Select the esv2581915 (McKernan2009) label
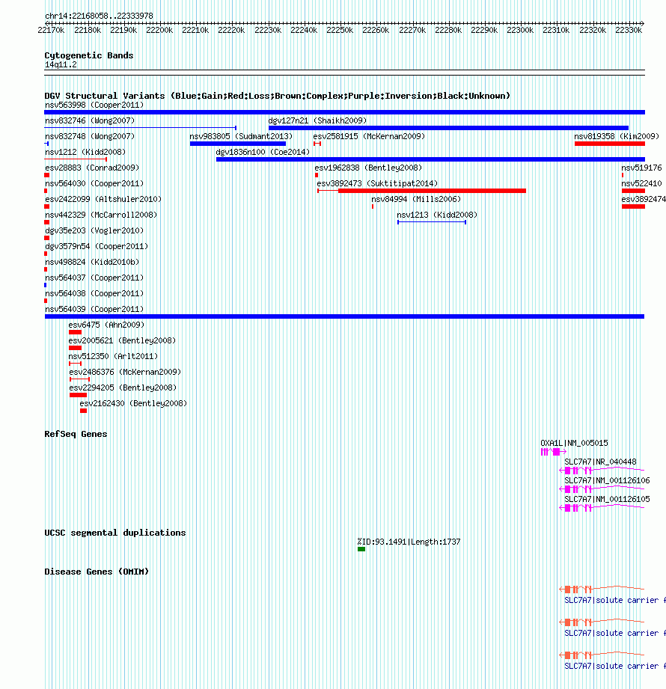Screen dimensions: 666x689 [x=369, y=137]
